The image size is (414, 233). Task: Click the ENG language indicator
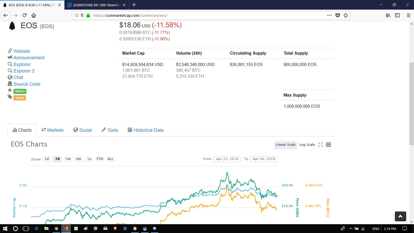coord(376,228)
